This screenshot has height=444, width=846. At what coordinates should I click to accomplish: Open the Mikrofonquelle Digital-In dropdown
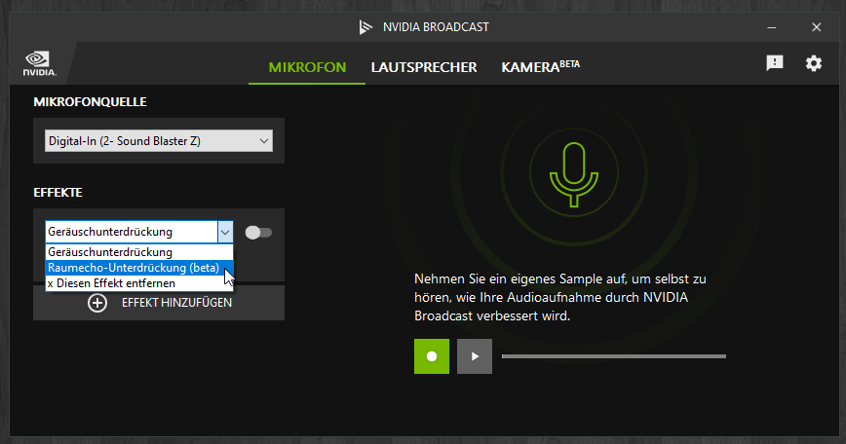pyautogui.click(x=159, y=141)
